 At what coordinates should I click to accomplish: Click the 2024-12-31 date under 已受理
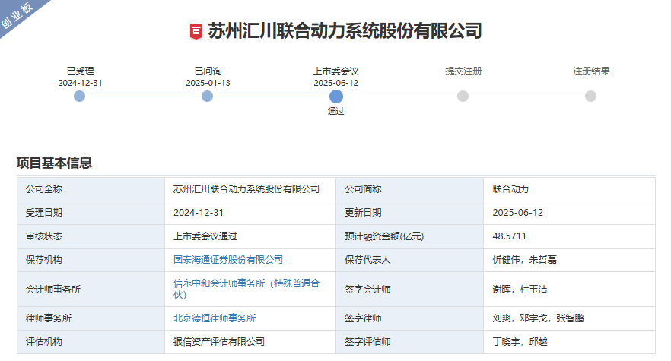[80, 83]
